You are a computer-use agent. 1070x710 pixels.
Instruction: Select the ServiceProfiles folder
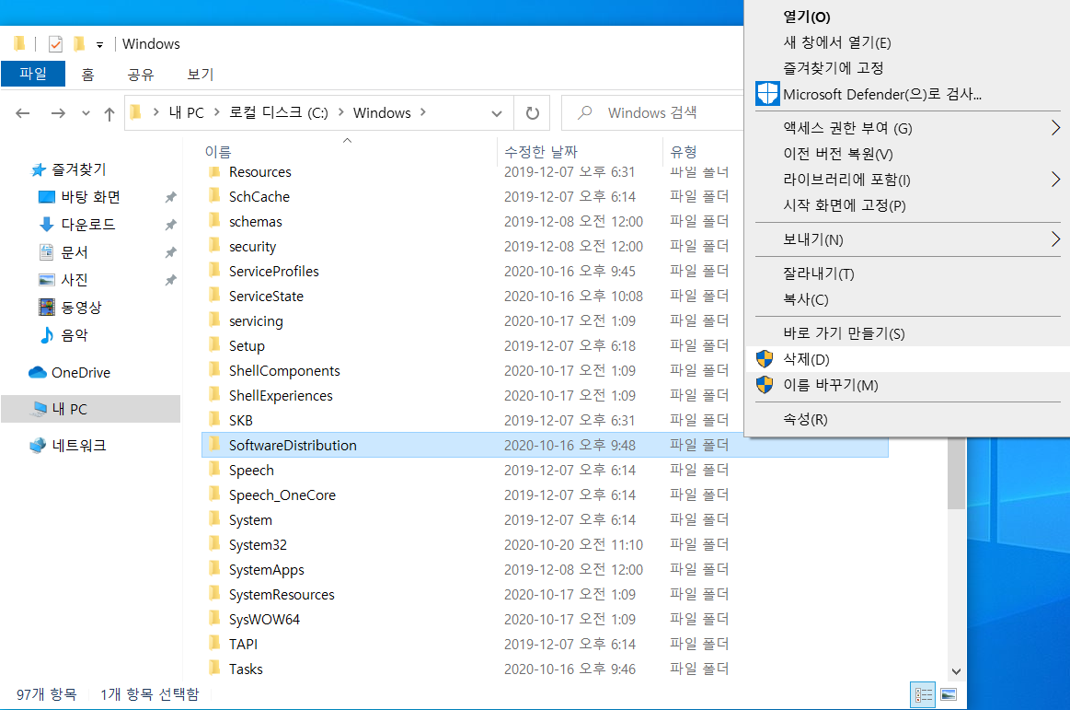[273, 272]
